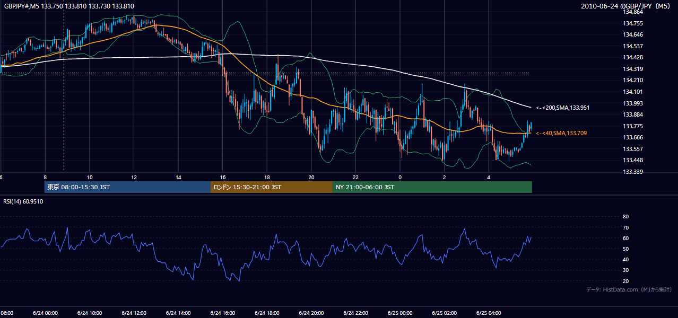Click the RSI(14) 60.9510 indicator label
The image size is (678, 318).
point(23,201)
